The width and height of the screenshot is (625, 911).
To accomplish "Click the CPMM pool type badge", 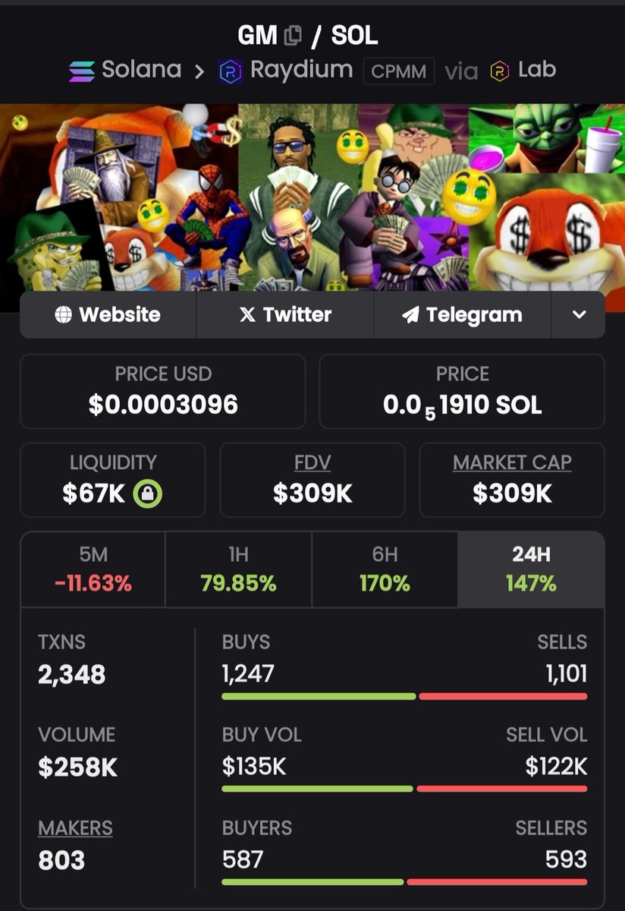I will click(399, 72).
